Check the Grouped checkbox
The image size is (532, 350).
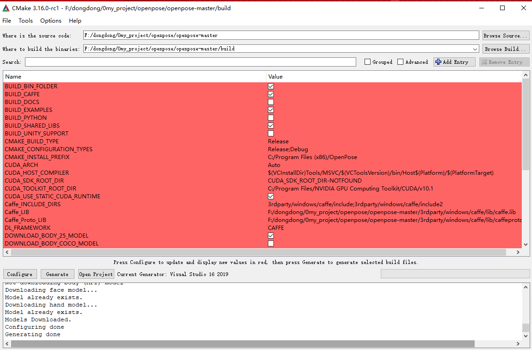(x=367, y=62)
